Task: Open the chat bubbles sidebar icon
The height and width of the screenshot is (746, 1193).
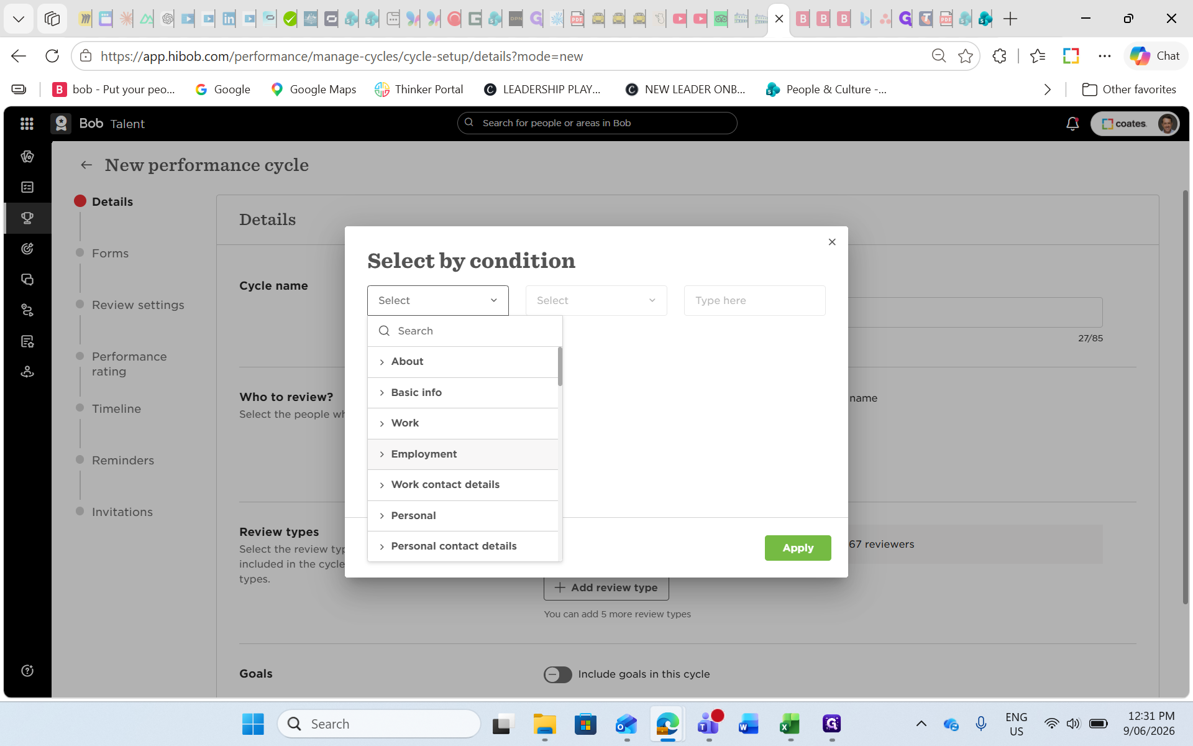Action: (27, 280)
